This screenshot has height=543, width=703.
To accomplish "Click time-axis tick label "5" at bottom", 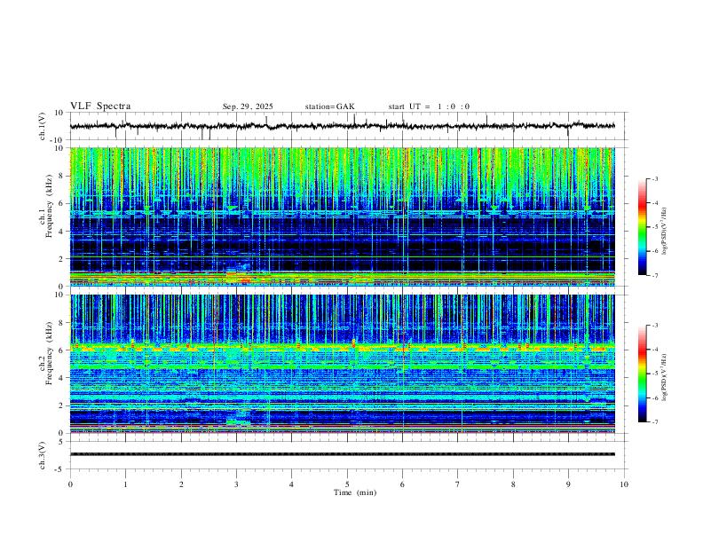I will (x=347, y=484).
